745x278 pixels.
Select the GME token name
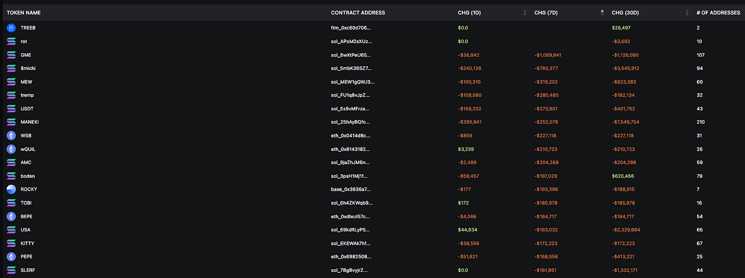pyautogui.click(x=26, y=55)
